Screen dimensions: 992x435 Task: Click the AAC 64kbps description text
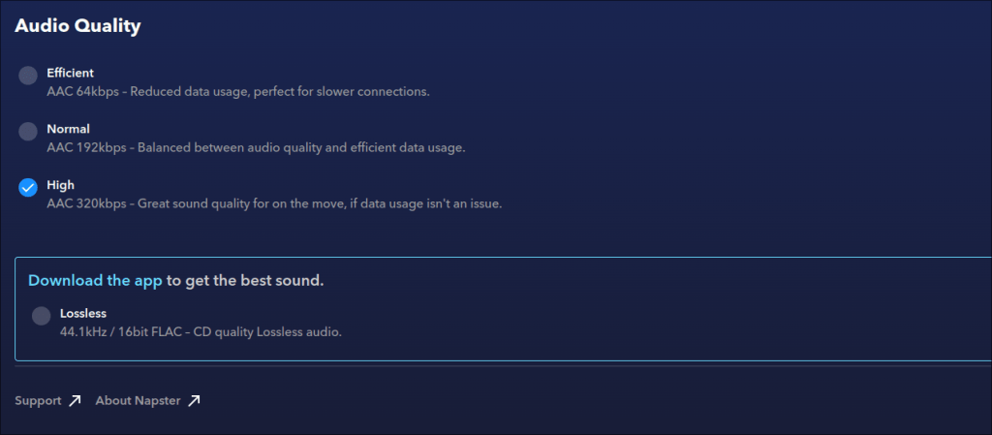point(237,92)
